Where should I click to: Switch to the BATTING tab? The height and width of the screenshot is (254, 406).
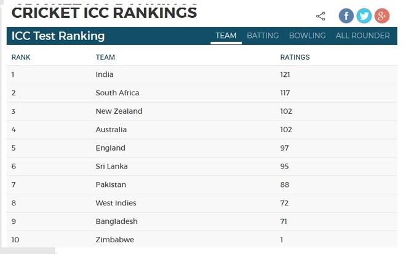coord(263,36)
